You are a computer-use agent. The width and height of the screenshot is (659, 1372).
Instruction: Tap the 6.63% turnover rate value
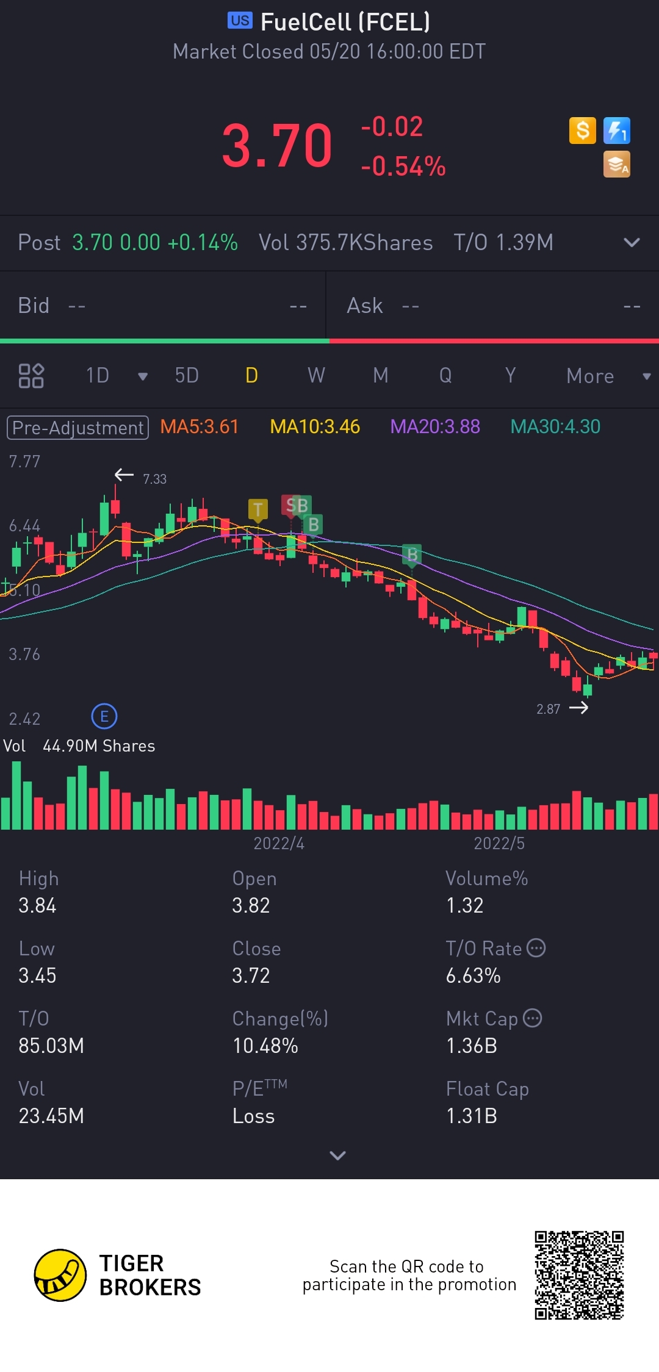point(473,975)
